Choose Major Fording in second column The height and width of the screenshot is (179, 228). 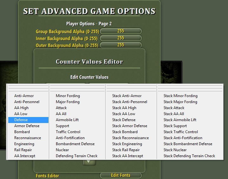pos(77,102)
